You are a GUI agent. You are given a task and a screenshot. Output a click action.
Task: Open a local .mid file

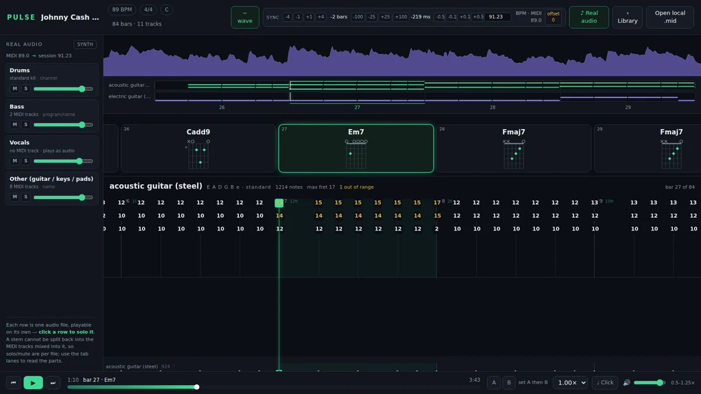pyautogui.click(x=670, y=17)
